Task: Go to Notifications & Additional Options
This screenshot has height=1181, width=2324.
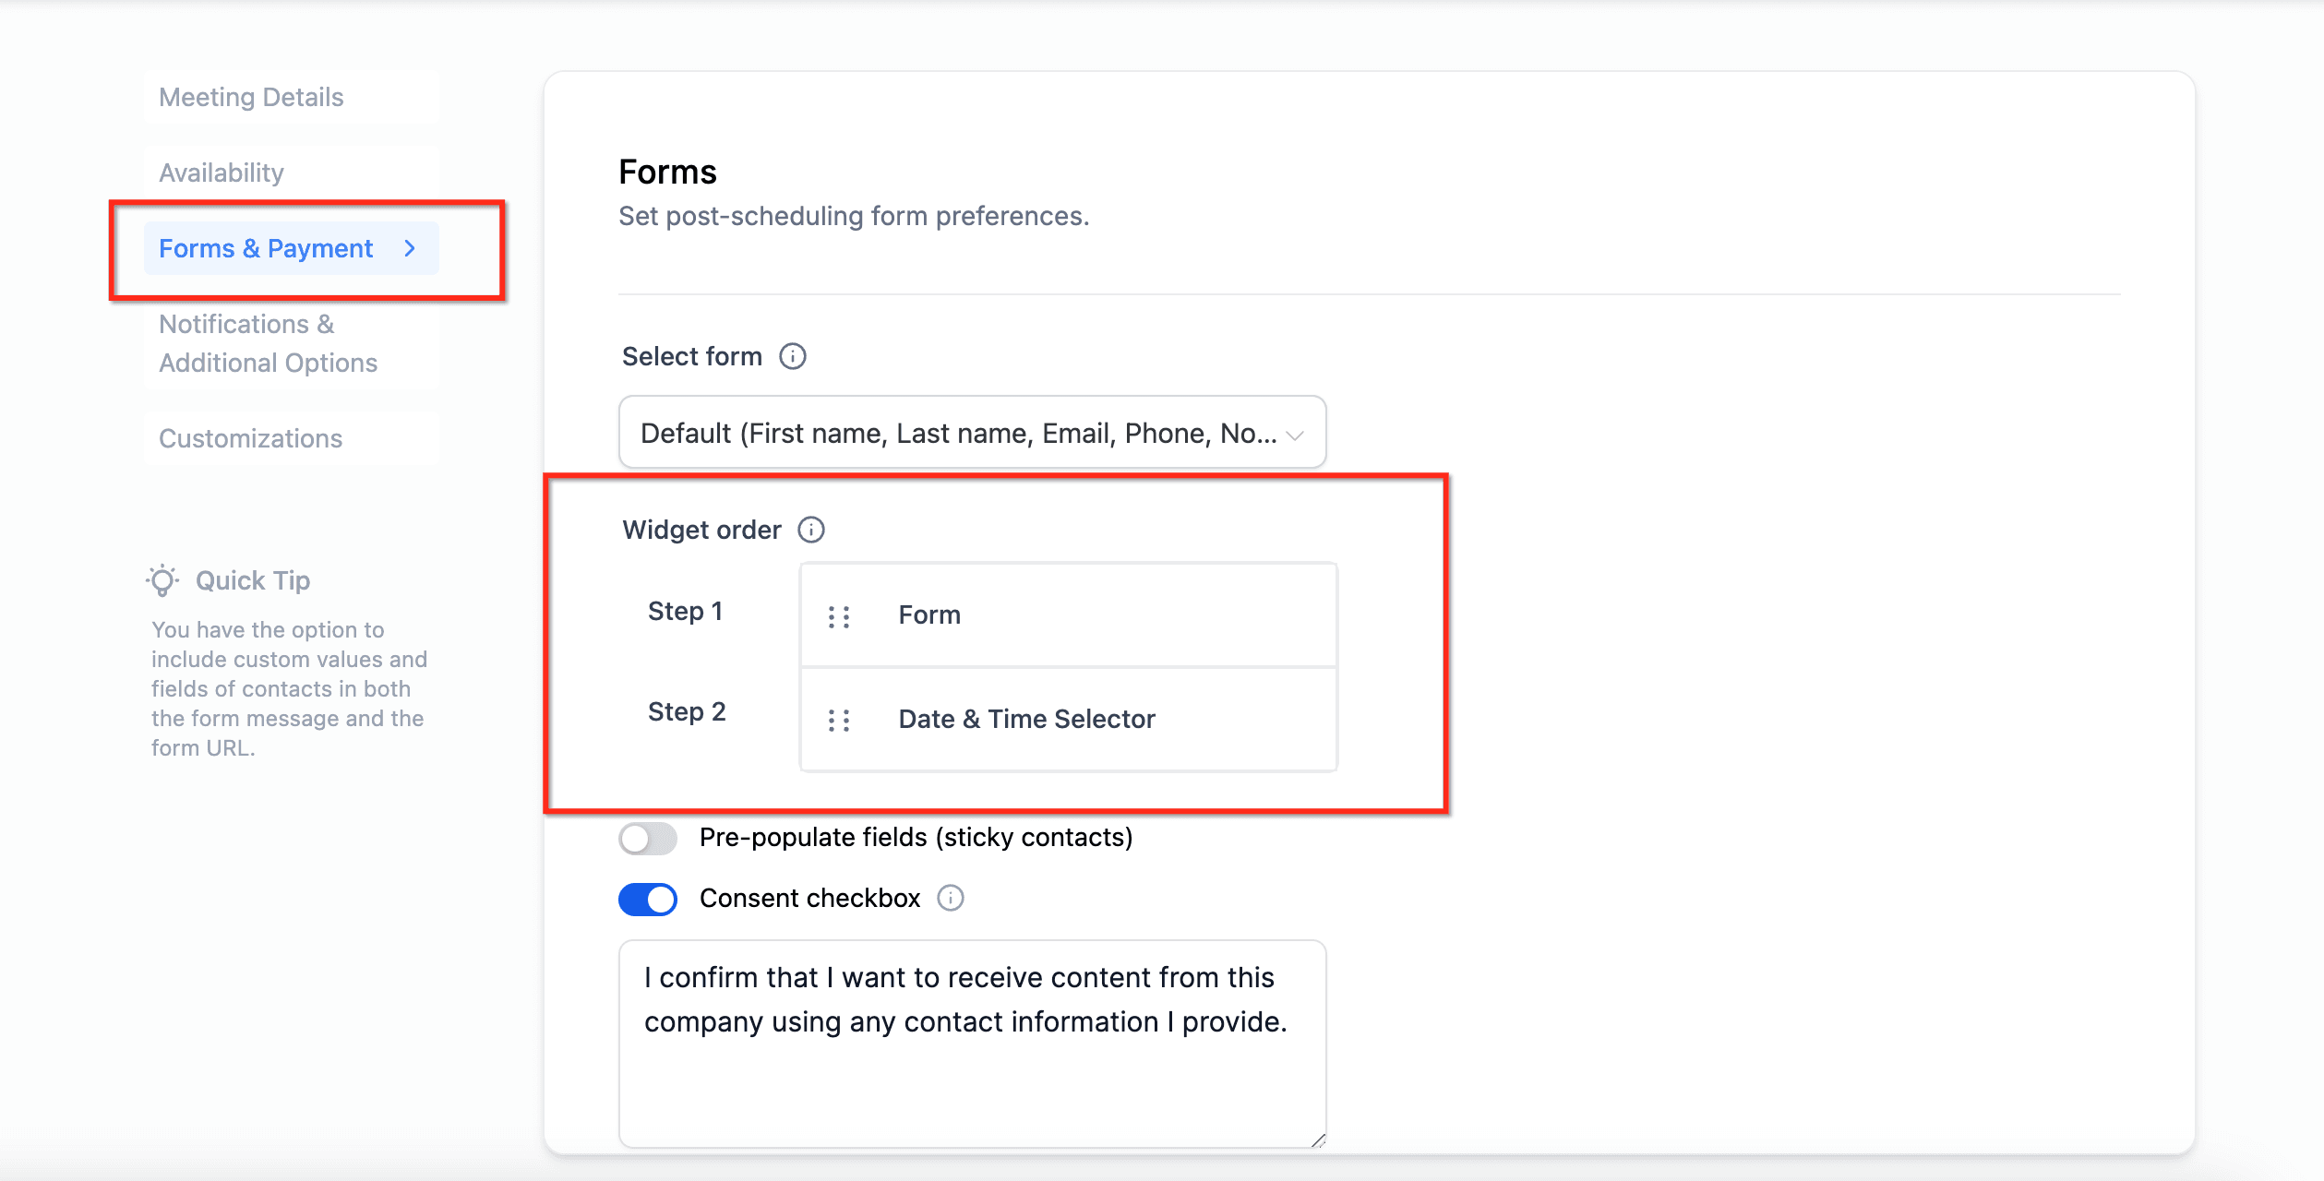Action: click(268, 343)
